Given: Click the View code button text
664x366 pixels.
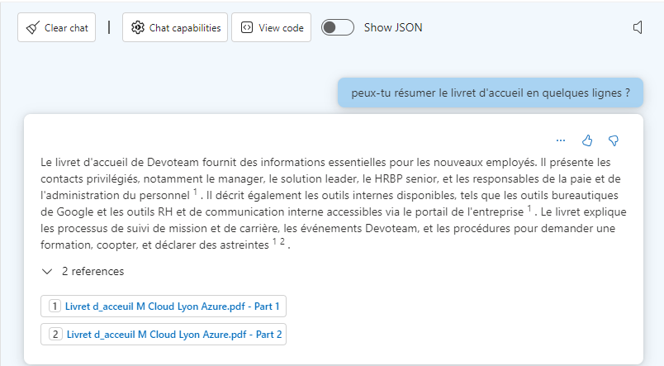Looking at the screenshot, I should click(281, 28).
